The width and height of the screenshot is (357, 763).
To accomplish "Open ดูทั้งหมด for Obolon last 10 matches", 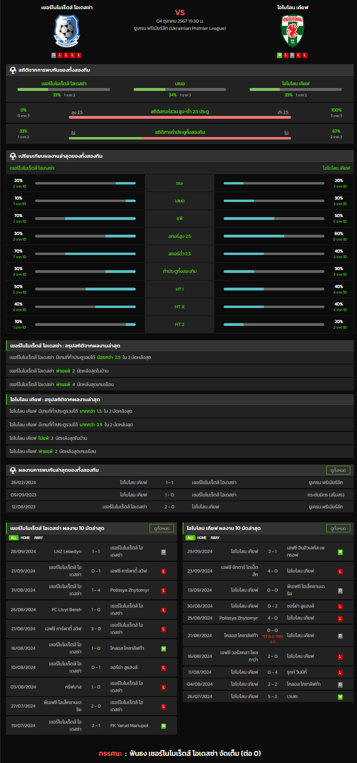I will click(338, 528).
